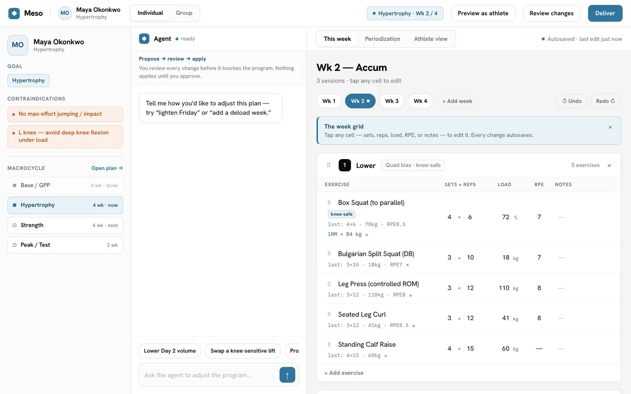Screen dimensions: 631x394
Task: Edit Bulgarian Split Squat reps 10
Action: tap(470, 258)
